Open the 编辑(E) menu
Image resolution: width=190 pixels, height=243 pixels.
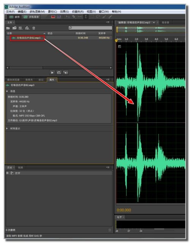(22, 12)
